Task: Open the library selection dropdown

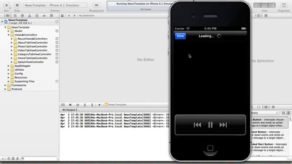Action: tap(265, 113)
